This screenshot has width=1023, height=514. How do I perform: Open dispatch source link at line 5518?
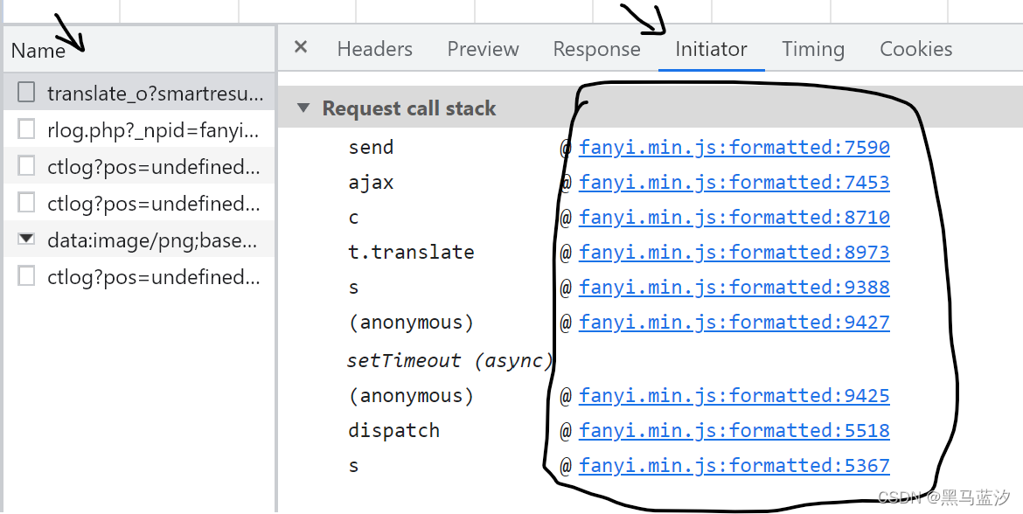click(734, 430)
